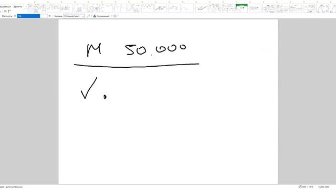This screenshot has height=189, width=336.
Task: Click the antialiasing mode icon
Action: point(88,16)
